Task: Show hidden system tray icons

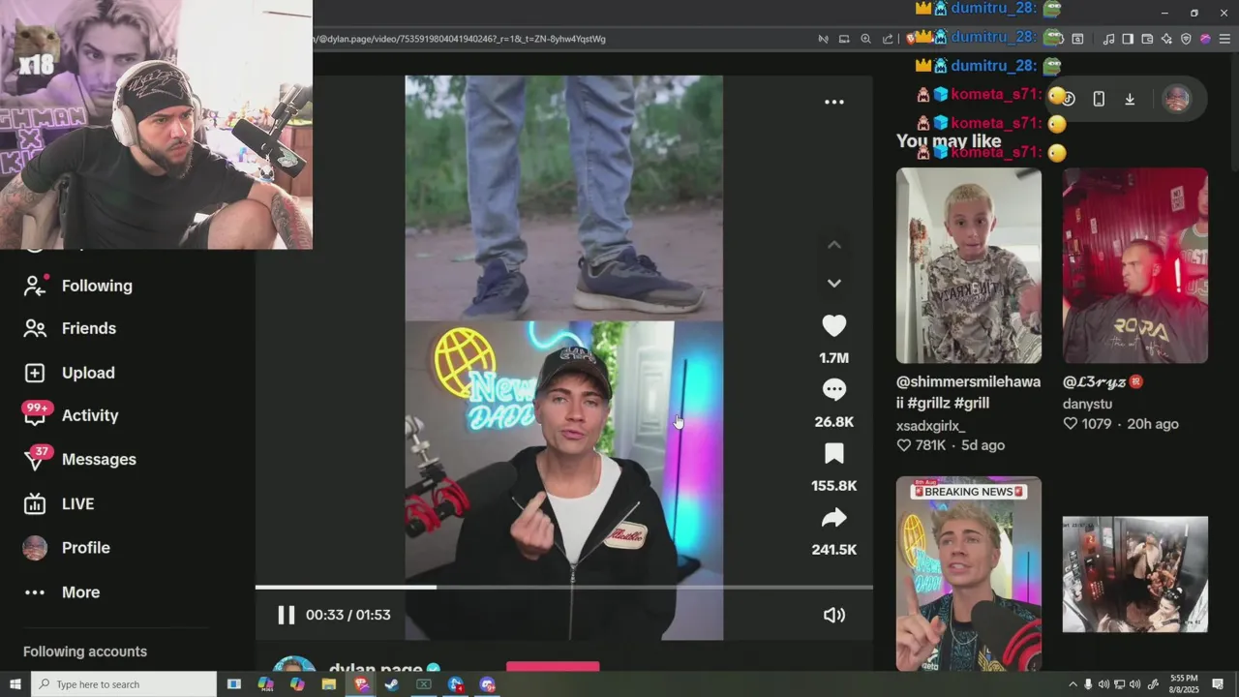Action: (x=1073, y=684)
